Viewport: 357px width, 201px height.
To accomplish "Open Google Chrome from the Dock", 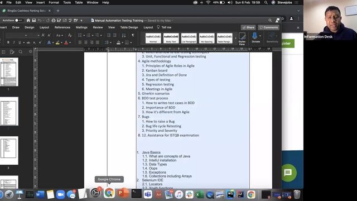I will (109, 193).
